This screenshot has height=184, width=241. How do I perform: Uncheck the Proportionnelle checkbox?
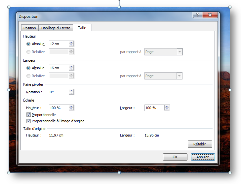pos(28,114)
